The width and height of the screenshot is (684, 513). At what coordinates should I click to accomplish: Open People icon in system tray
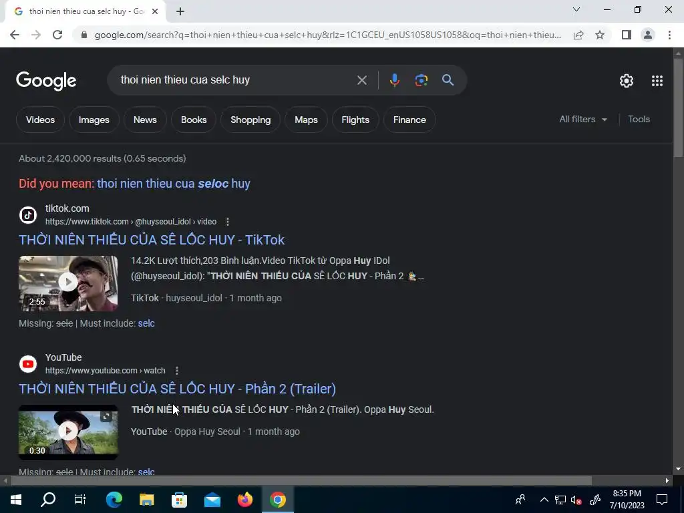click(520, 499)
